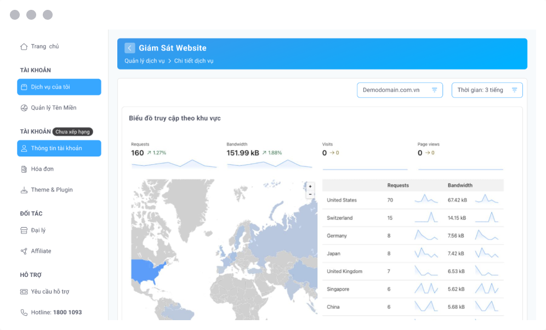Click the highlighted United States on map
The width and height of the screenshot is (546, 330).
click(x=147, y=270)
